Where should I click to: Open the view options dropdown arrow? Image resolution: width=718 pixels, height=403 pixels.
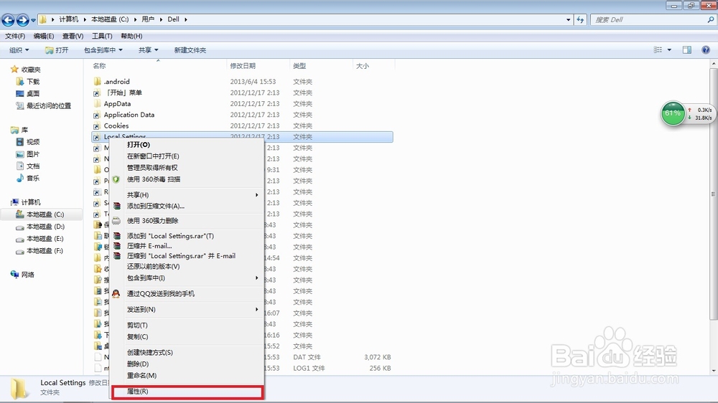tap(669, 50)
